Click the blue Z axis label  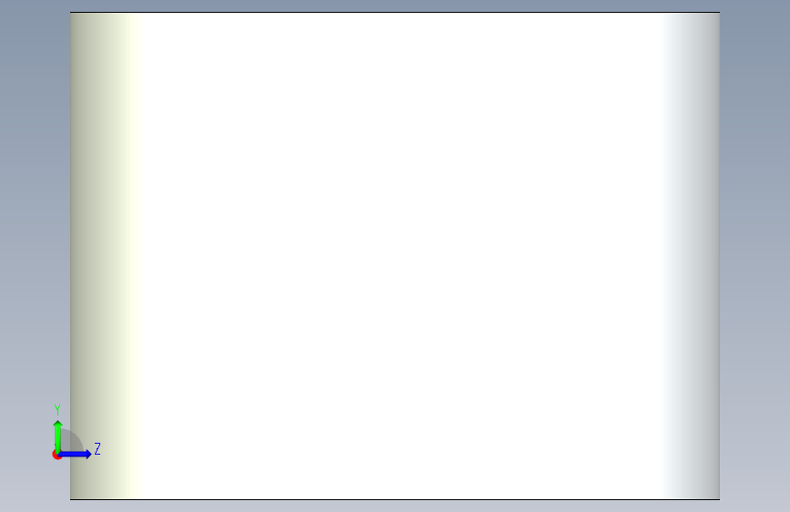[x=97, y=448]
